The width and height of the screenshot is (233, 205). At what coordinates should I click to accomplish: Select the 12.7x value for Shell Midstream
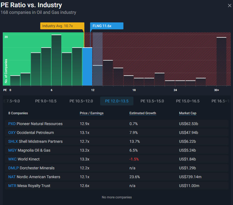point(85,141)
